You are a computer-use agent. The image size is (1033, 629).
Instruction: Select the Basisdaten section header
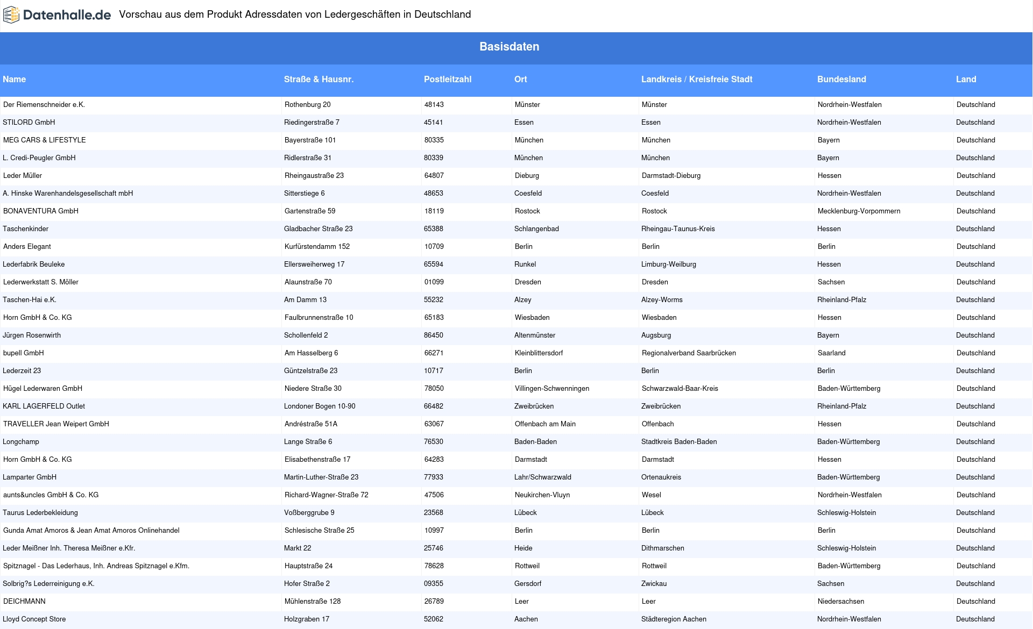(x=510, y=47)
